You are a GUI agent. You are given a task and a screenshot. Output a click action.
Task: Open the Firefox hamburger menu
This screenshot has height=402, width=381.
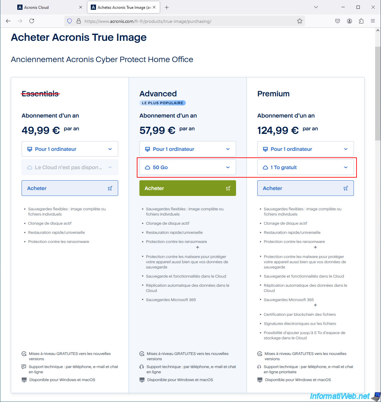pos(373,21)
